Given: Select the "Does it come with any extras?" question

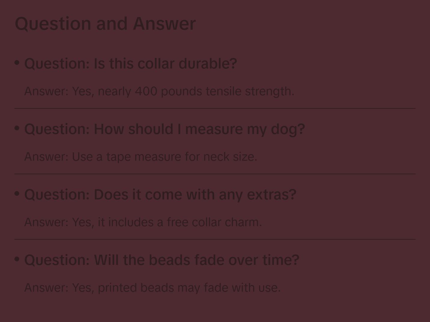Looking at the screenshot, I should (160, 195).
